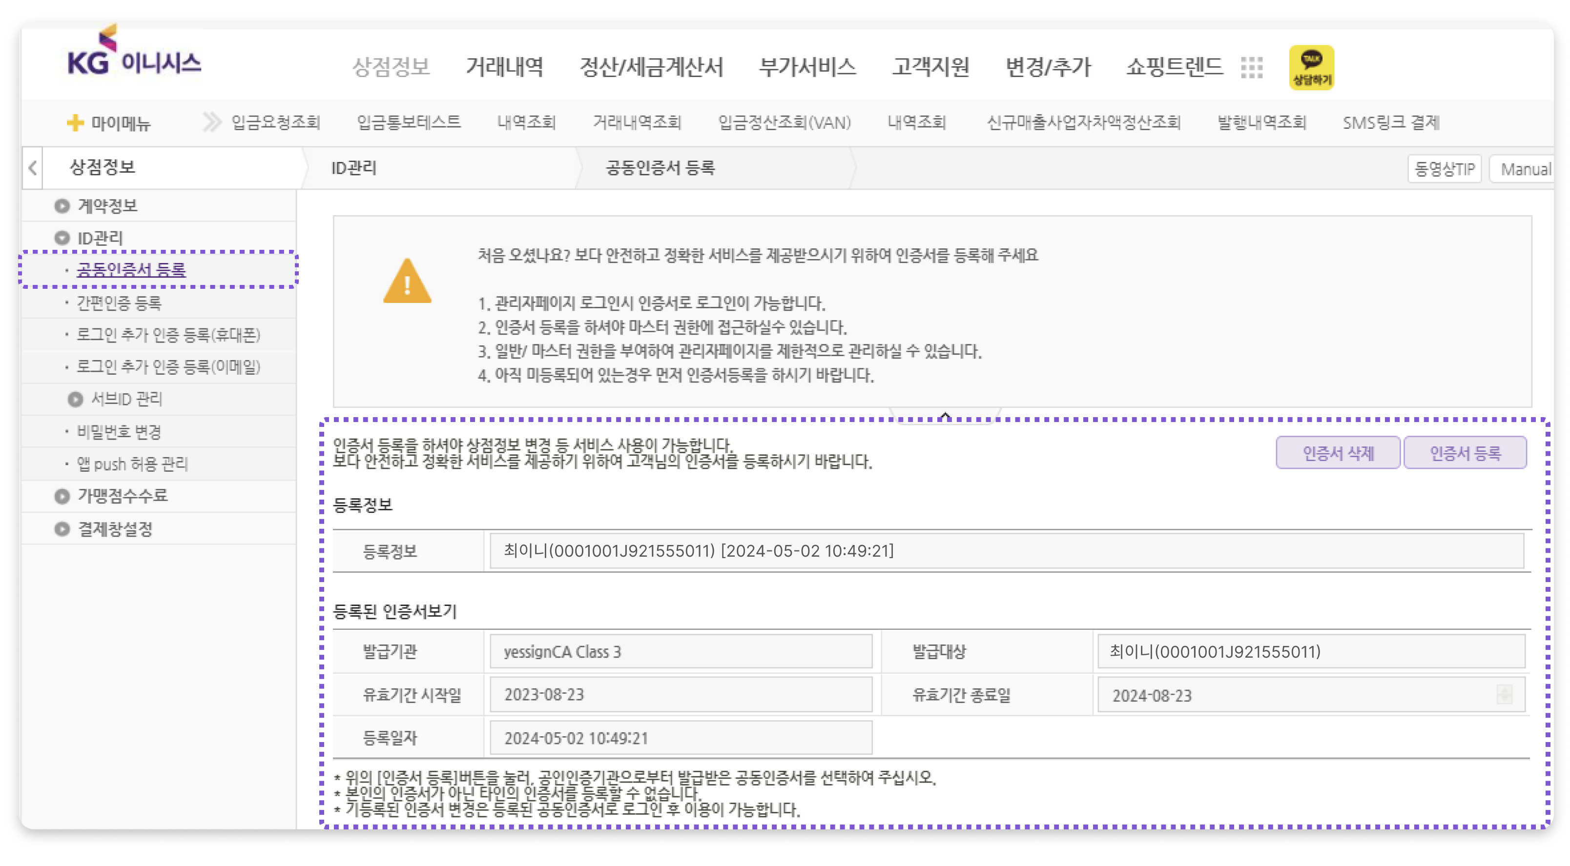Click the 인증서 삭제 button
1570x866 pixels.
1338,452
